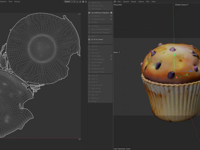Choose Paste UV command

95,79
